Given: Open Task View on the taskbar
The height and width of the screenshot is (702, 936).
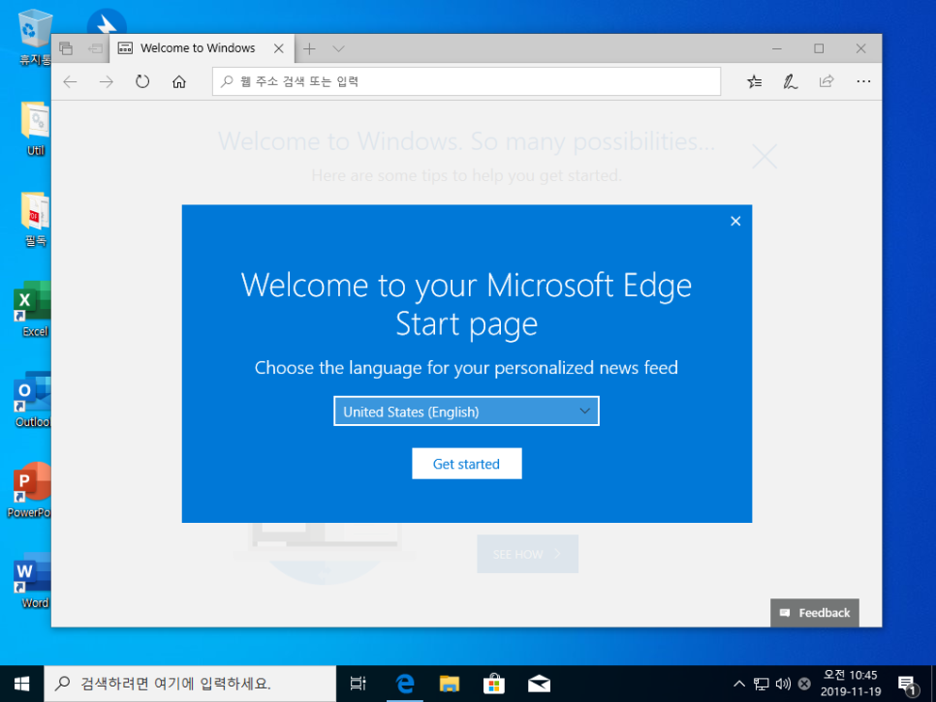Looking at the screenshot, I should click(359, 685).
